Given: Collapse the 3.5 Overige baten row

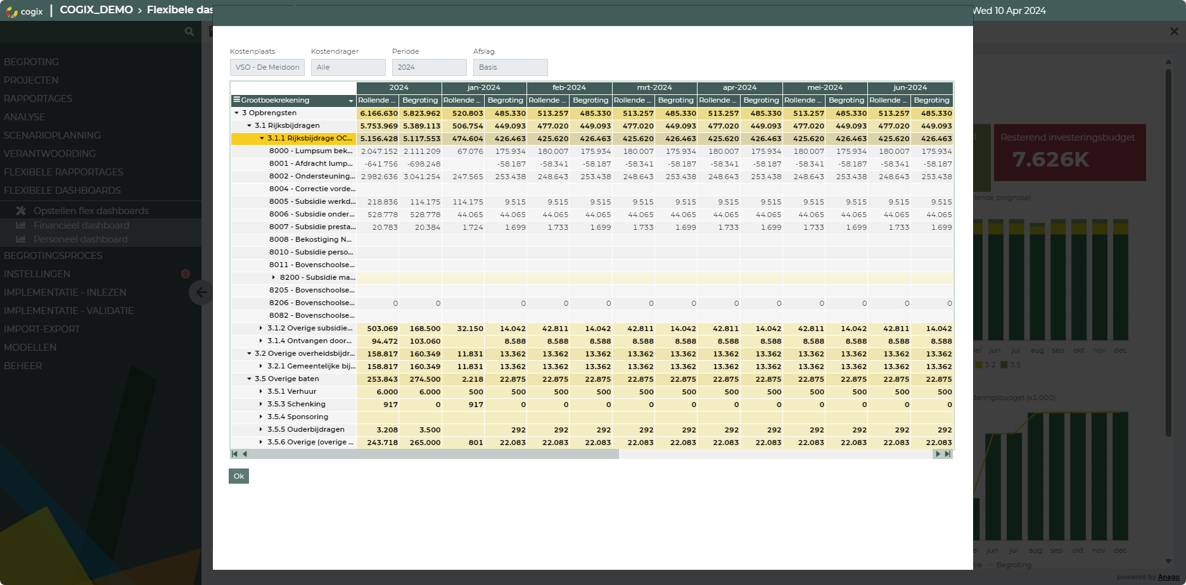Looking at the screenshot, I should click(250, 379).
